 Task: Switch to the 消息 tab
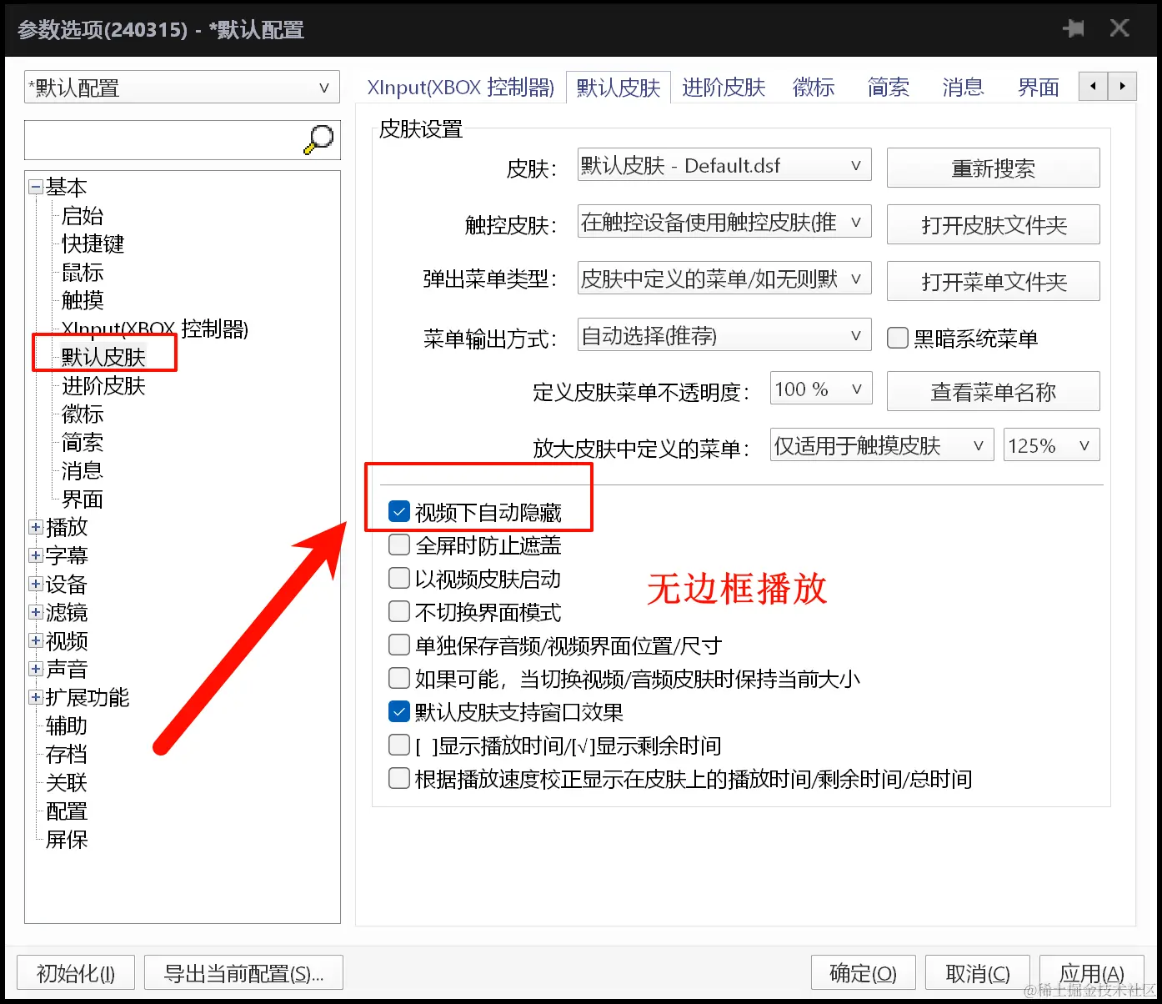961,87
